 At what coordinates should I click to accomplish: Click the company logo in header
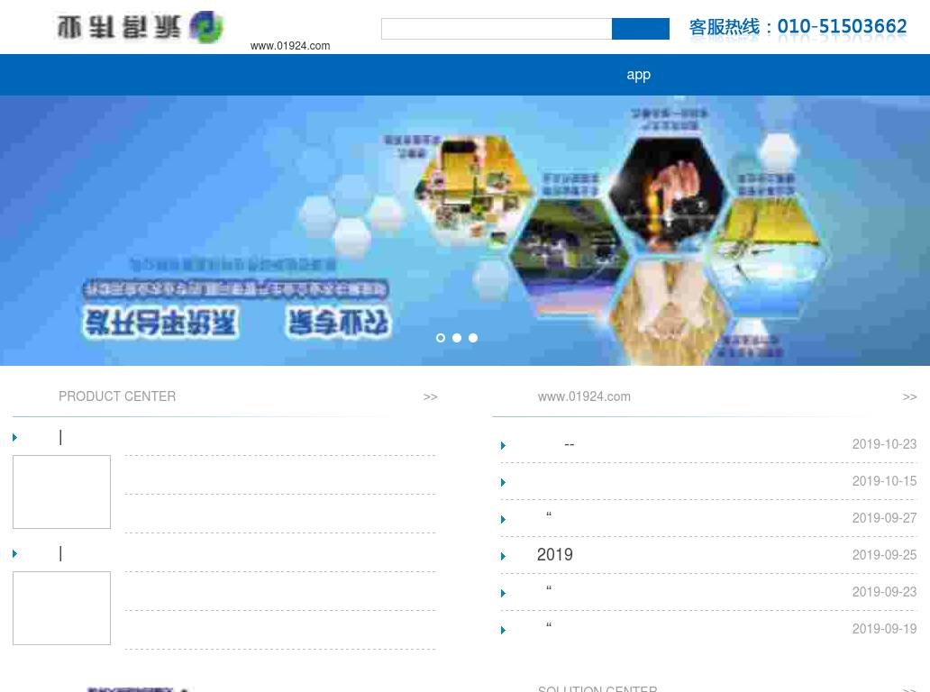(x=140, y=27)
